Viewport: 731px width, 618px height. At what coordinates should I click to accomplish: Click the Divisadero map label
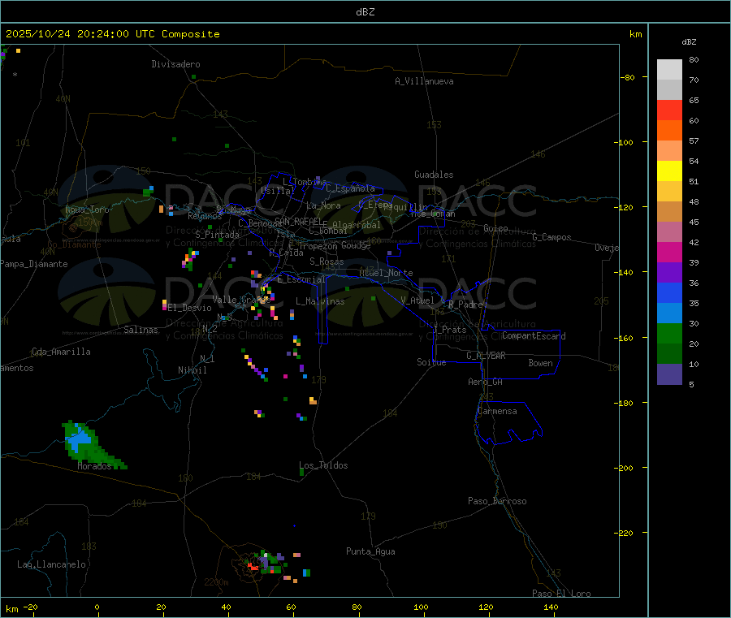click(175, 64)
